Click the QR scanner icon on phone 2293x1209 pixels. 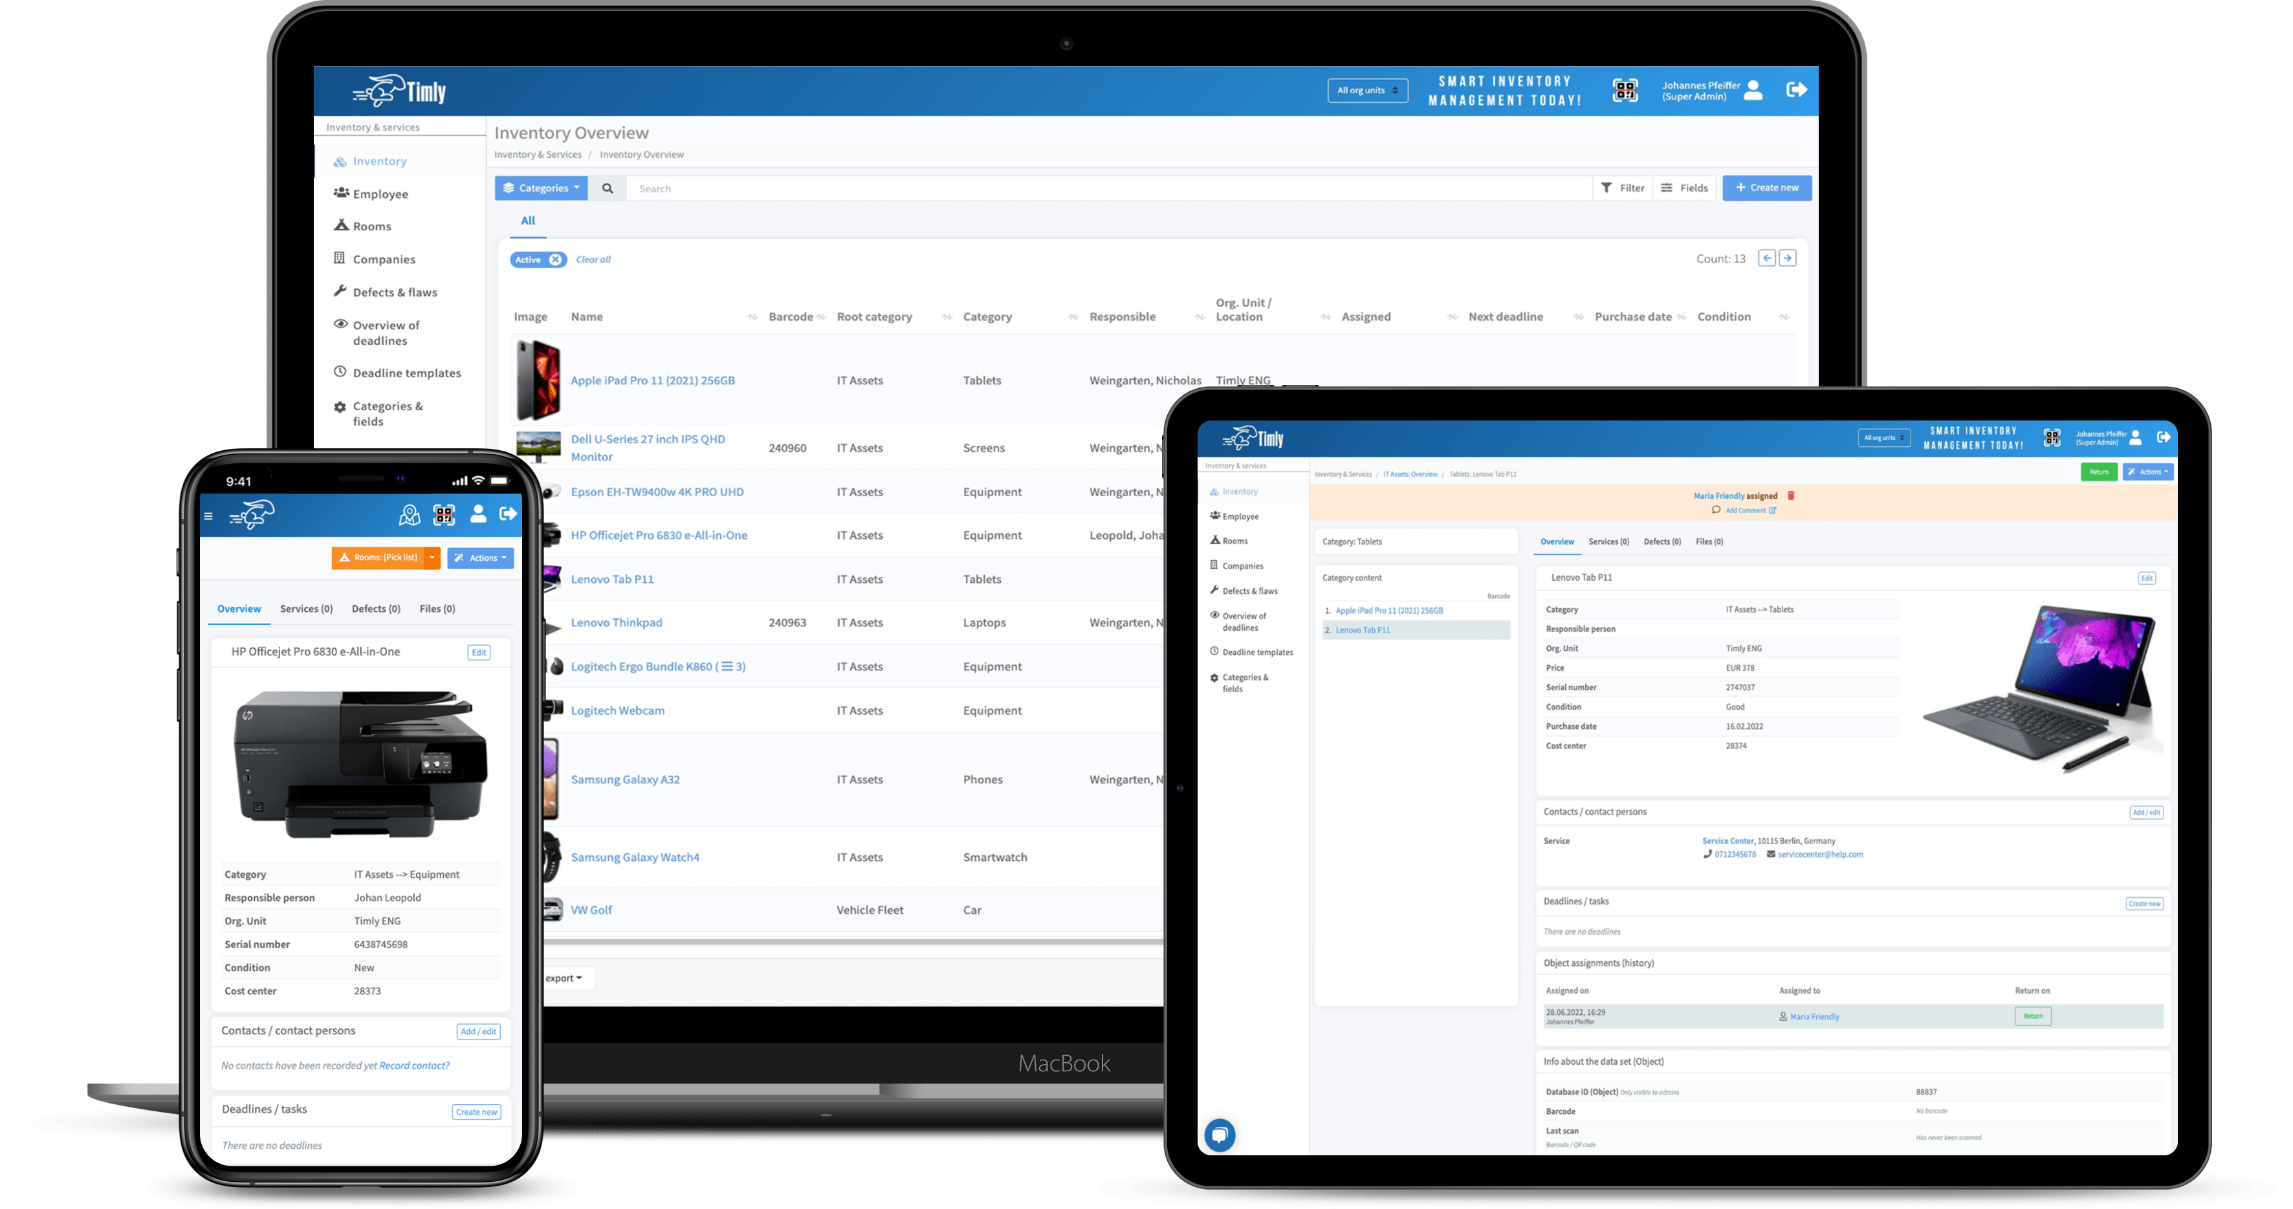(x=443, y=514)
